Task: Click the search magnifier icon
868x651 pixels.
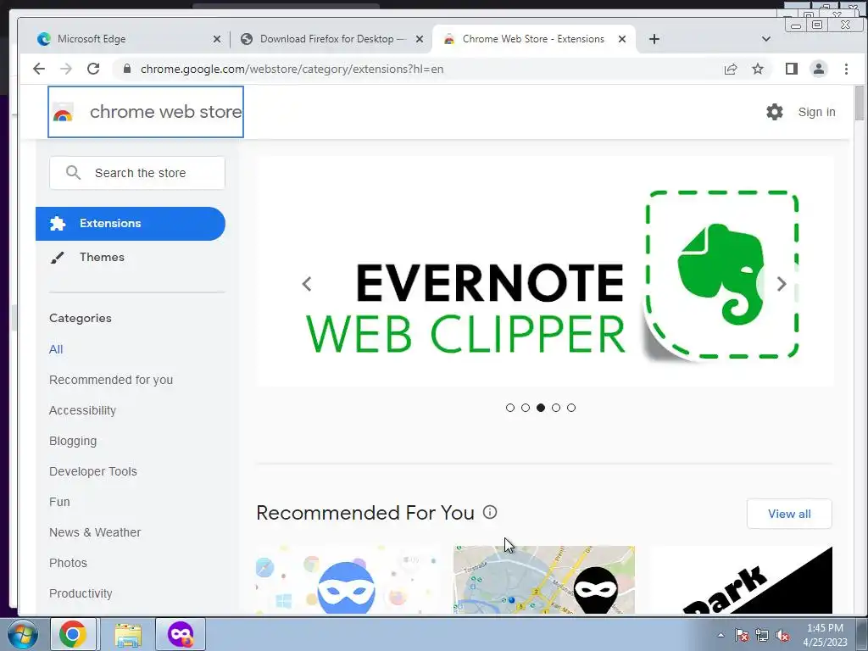Action: 73,173
